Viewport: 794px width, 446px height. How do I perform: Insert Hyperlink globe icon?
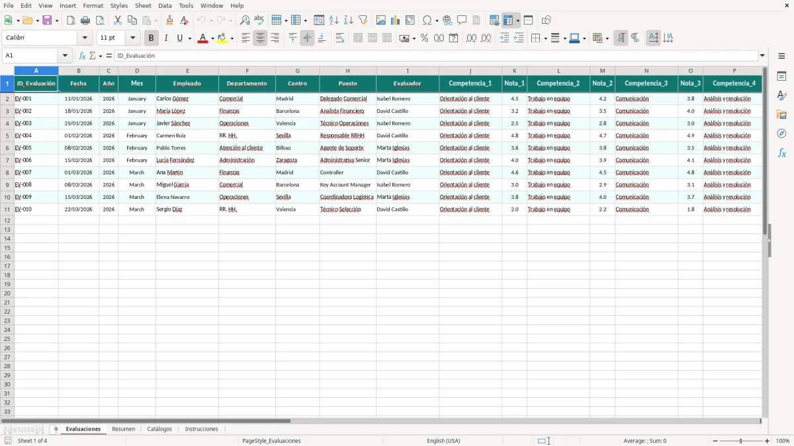[x=447, y=20]
